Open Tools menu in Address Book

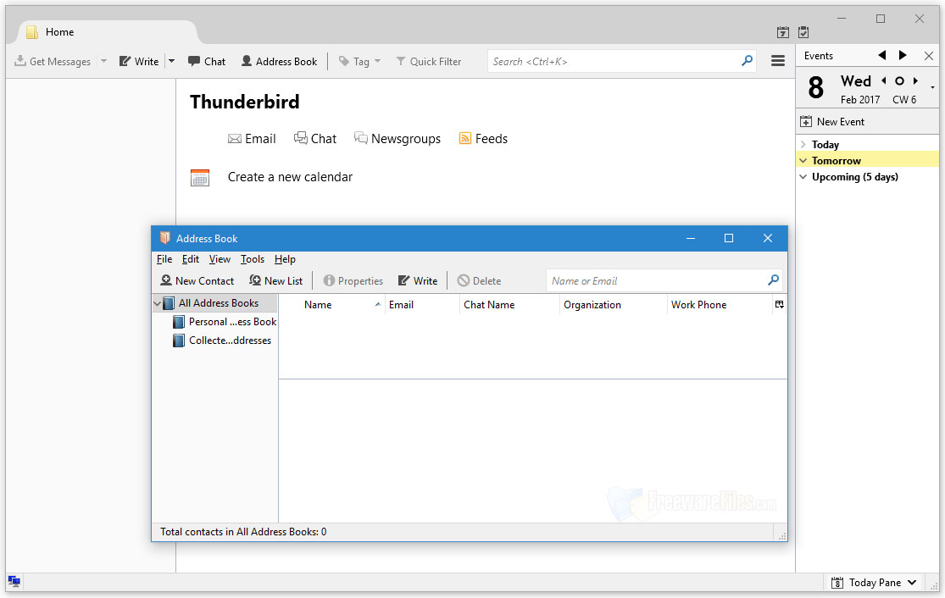coord(252,259)
